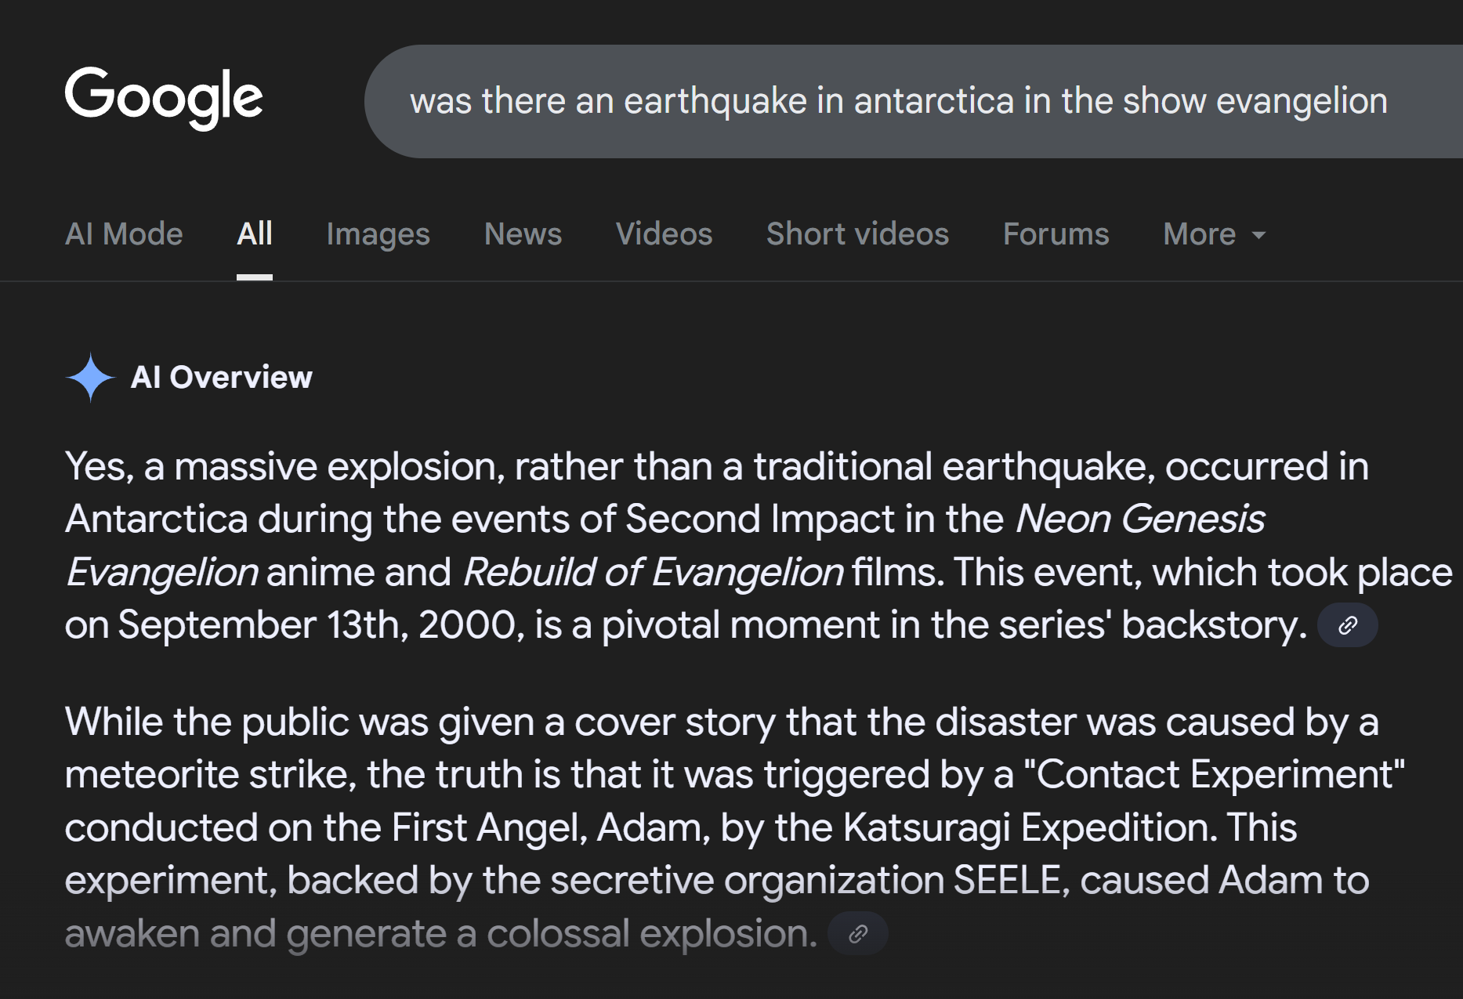Click the italic "Neon Genesis" title text
The width and height of the screenshot is (1463, 999).
(x=1139, y=519)
